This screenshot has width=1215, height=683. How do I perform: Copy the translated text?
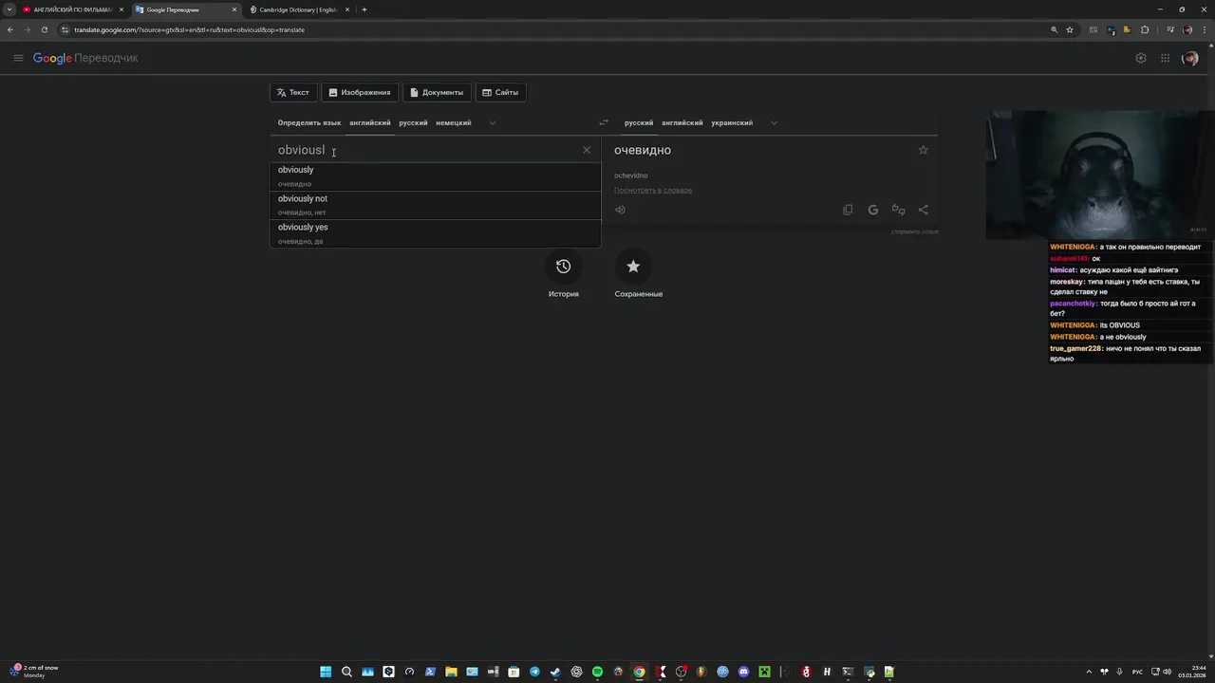point(848,210)
